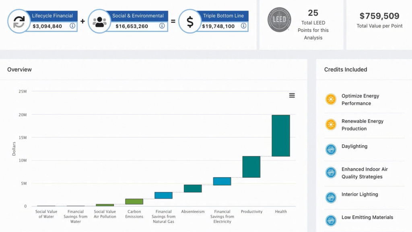Image resolution: width=412 pixels, height=232 pixels.
Task: Click the Low Emitting Materials icon
Action: [331, 220]
